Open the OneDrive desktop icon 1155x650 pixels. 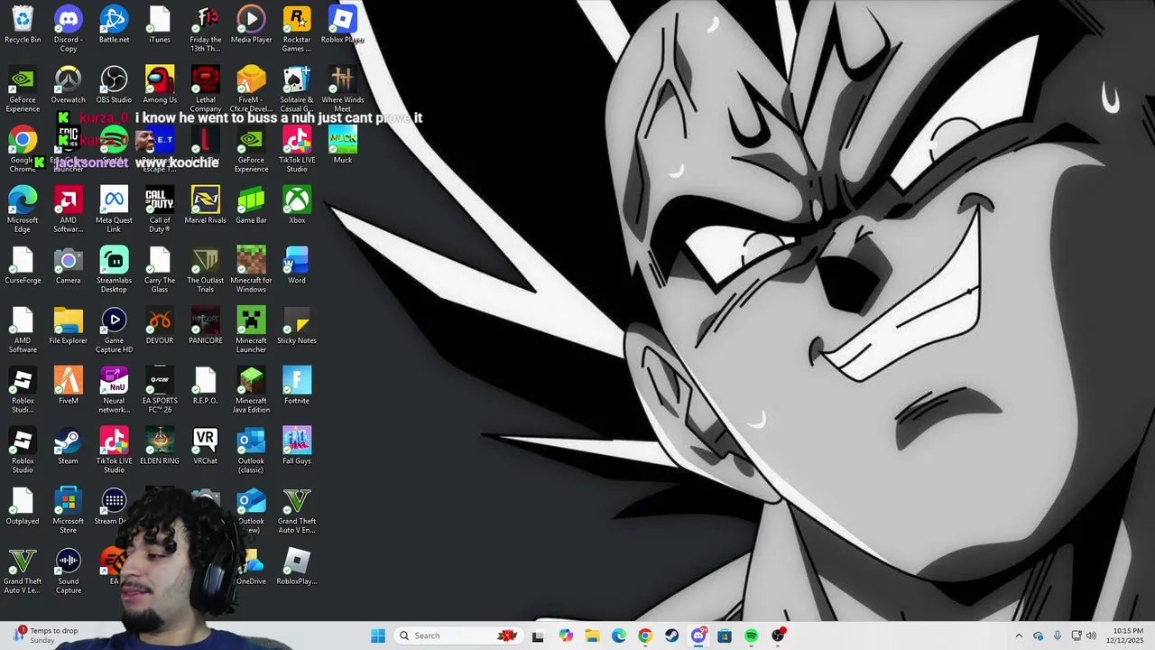pyautogui.click(x=251, y=568)
